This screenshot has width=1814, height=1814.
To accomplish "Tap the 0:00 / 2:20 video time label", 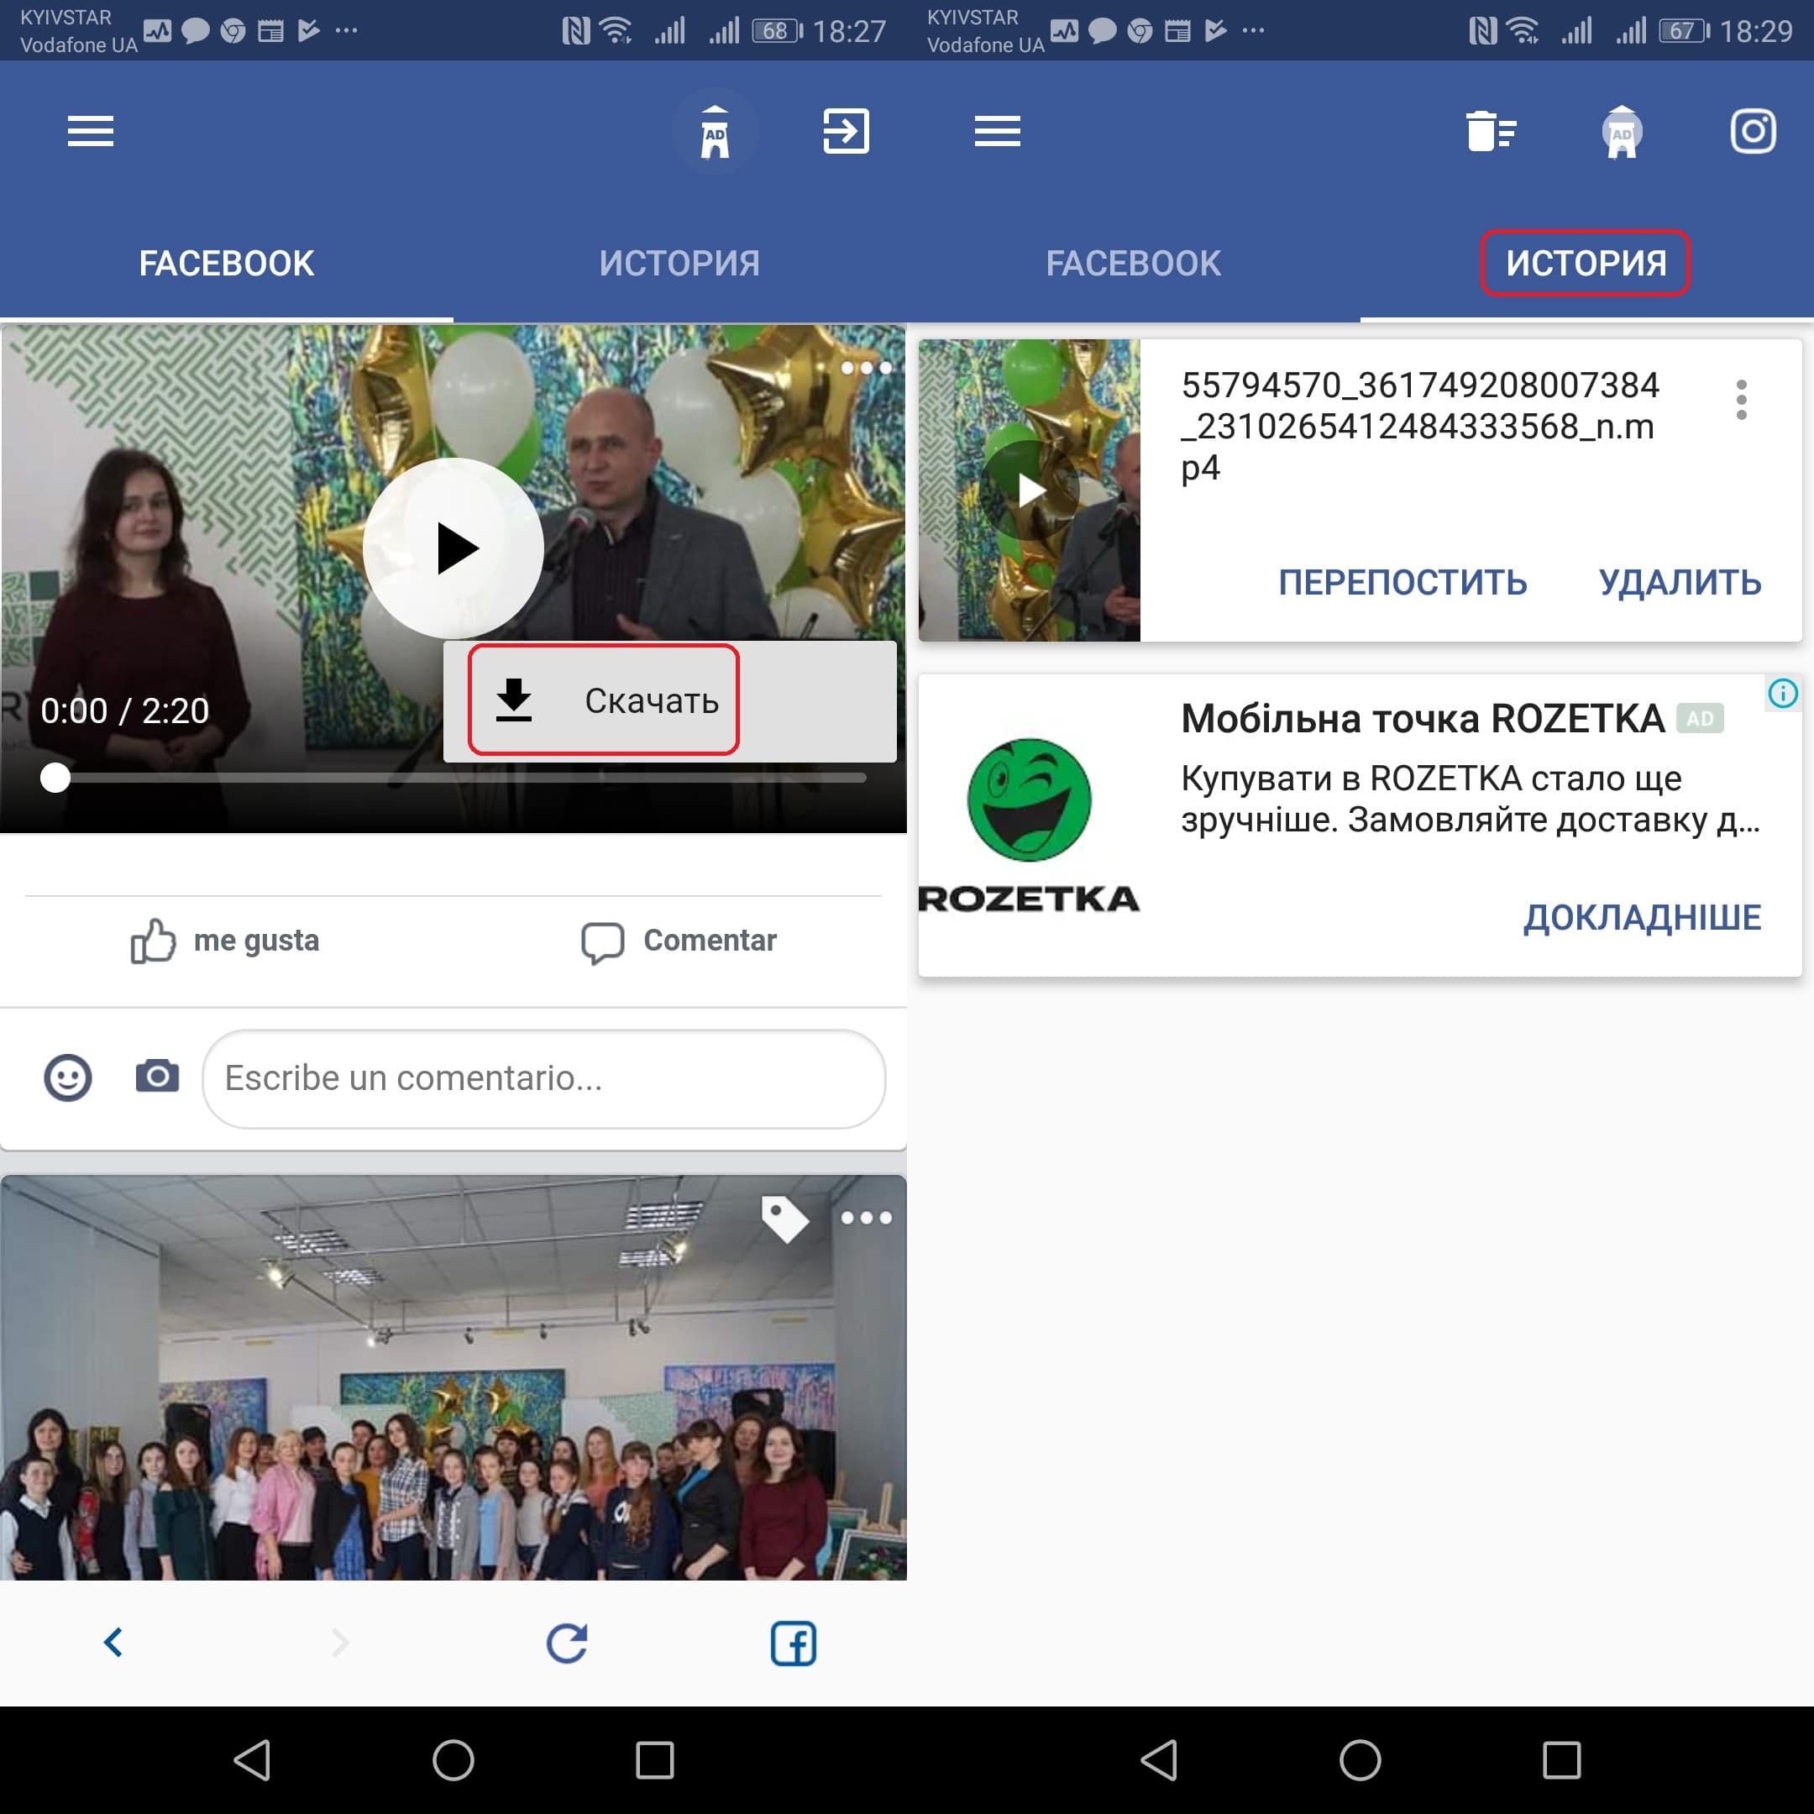I will 125,710.
